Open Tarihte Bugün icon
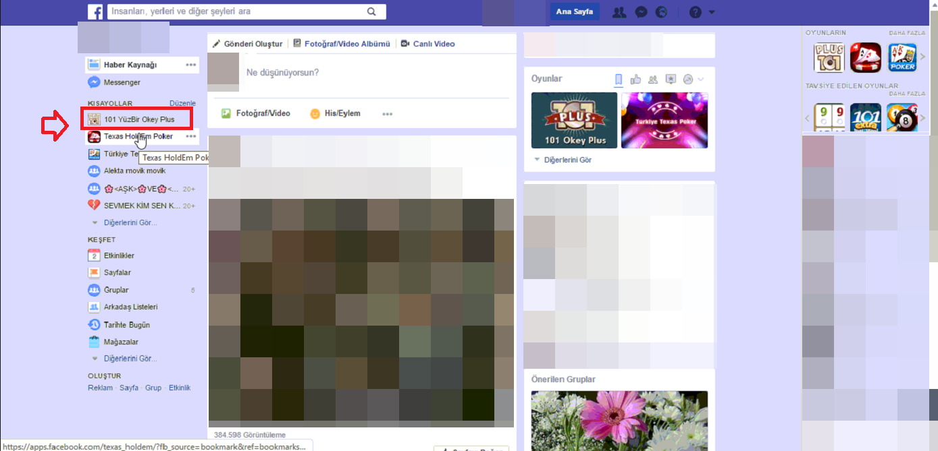This screenshot has width=938, height=451. pos(95,324)
